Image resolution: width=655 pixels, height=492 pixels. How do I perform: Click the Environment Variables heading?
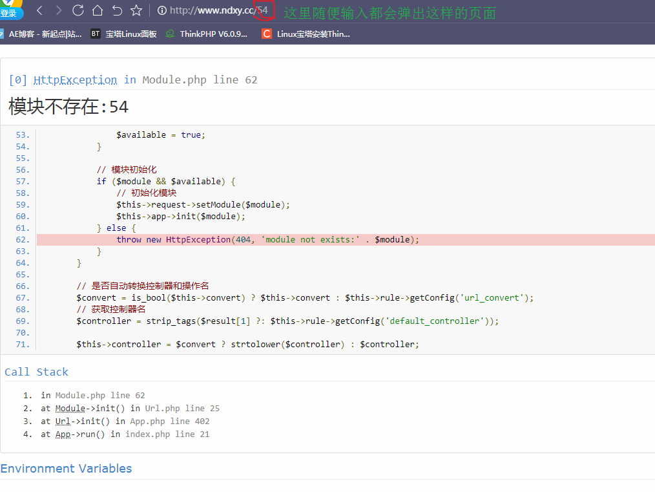coord(66,469)
